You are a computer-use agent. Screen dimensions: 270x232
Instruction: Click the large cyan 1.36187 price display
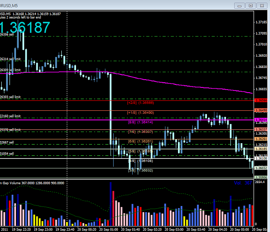[25, 27]
